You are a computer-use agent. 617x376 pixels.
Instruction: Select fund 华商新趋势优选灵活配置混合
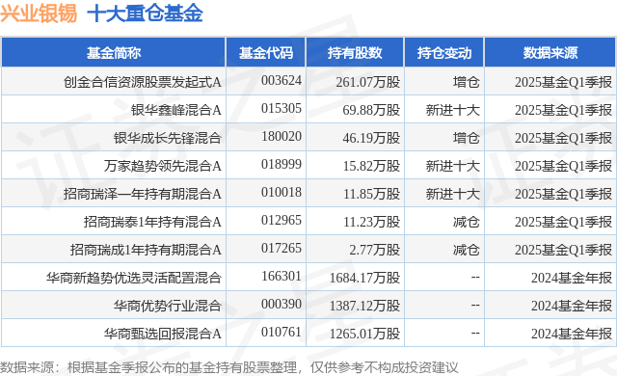tap(134, 278)
